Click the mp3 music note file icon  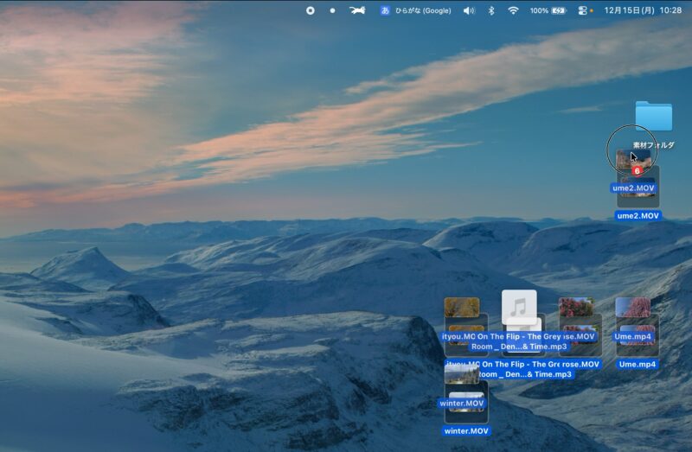(519, 308)
